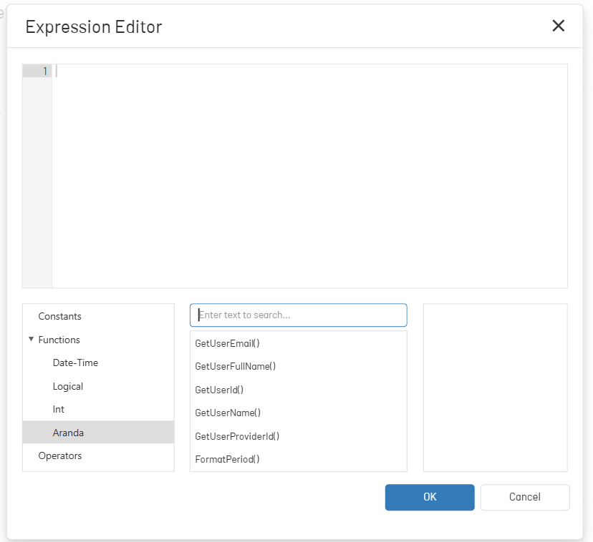The height and width of the screenshot is (542, 593).
Task: Pick the GetUserId() function
Action: [x=219, y=390]
